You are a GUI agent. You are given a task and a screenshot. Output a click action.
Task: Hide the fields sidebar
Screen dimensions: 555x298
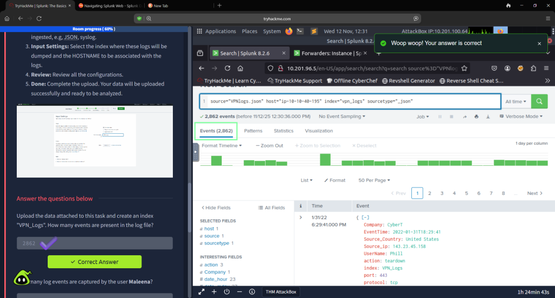(x=216, y=208)
